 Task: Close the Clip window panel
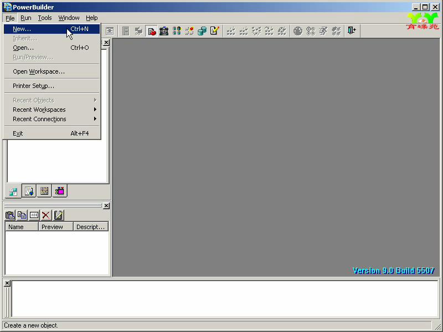tap(106, 206)
